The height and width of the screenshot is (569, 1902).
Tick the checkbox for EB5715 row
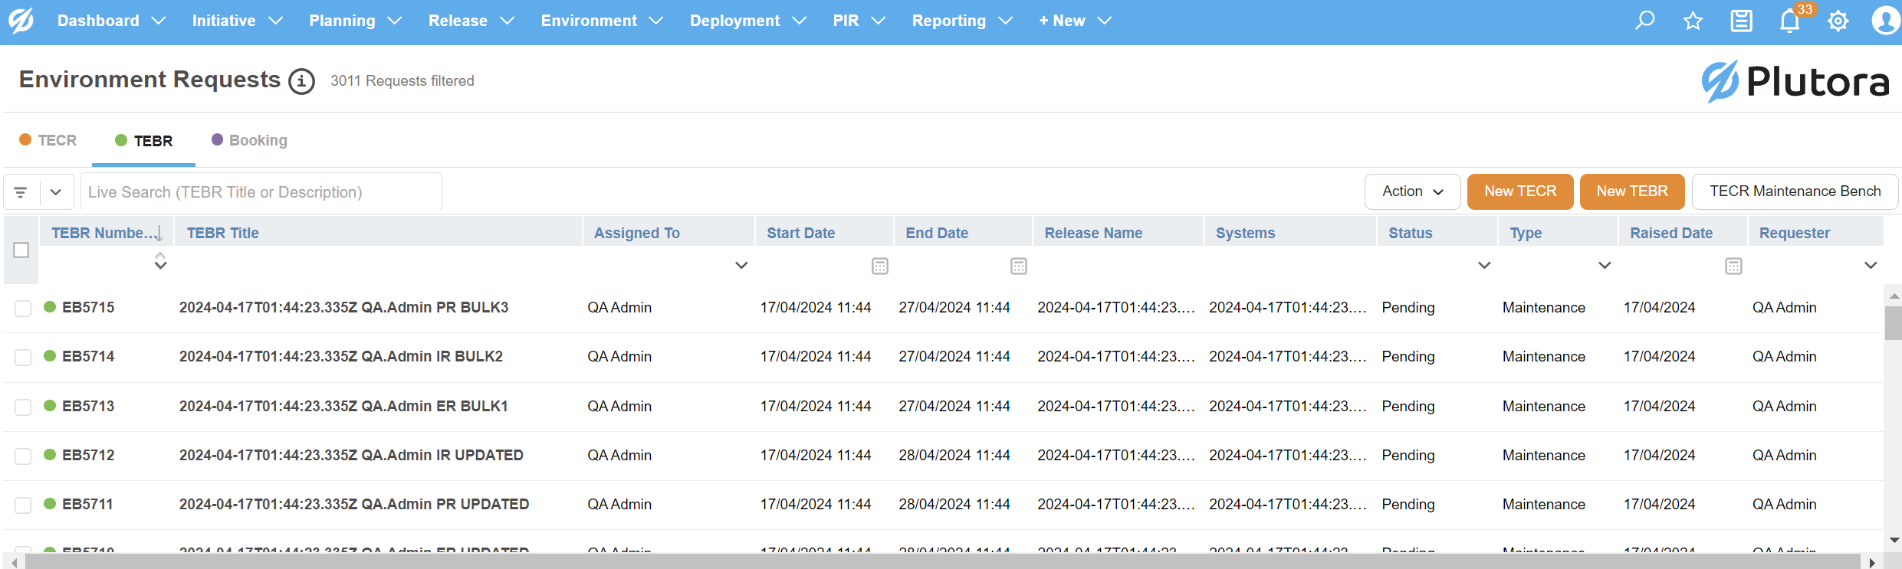[23, 308]
